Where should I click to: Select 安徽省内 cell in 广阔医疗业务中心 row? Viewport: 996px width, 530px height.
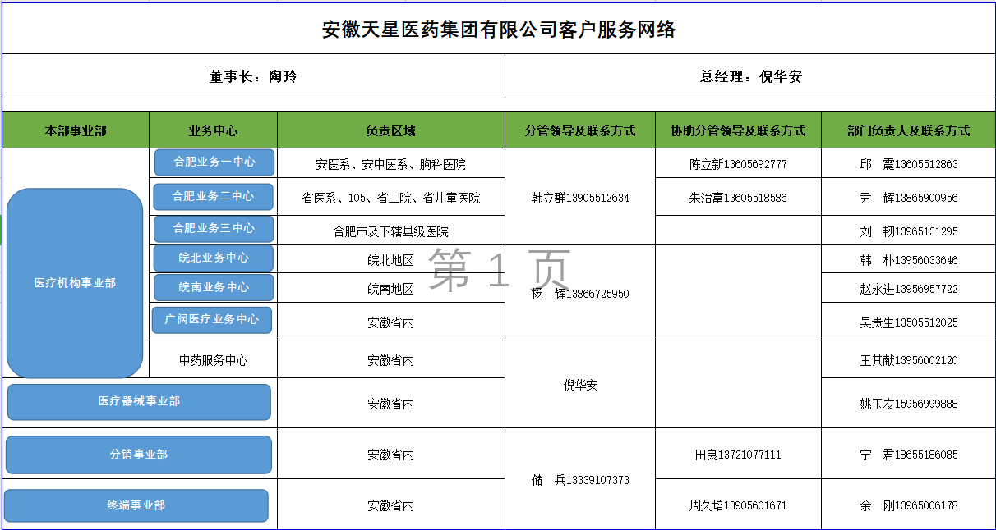click(x=391, y=322)
